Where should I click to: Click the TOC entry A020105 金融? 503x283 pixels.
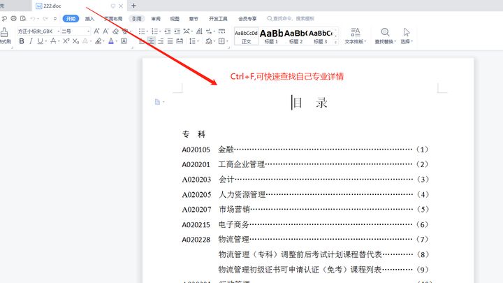[x=305, y=150]
